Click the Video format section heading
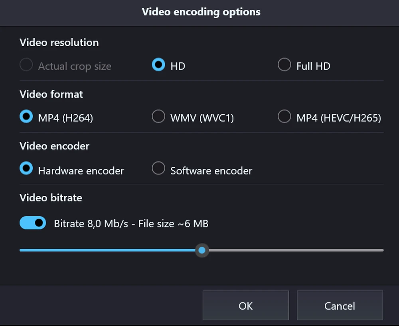The width and height of the screenshot is (399, 326). click(x=51, y=94)
